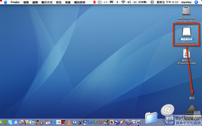Open the volume control in menu bar
The width and height of the screenshot is (202, 126).
click(x=129, y=2)
